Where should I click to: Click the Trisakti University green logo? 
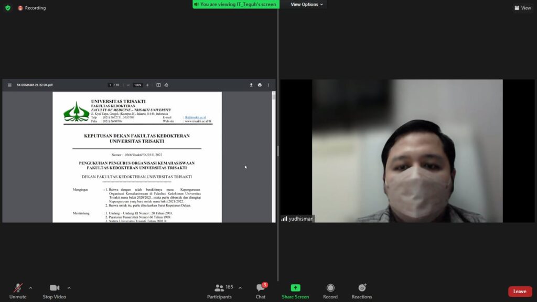click(77, 111)
